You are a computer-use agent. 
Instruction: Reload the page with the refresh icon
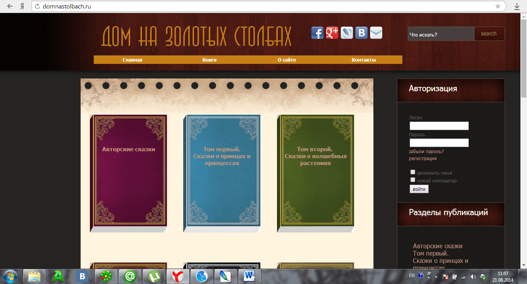pyautogui.click(x=37, y=7)
